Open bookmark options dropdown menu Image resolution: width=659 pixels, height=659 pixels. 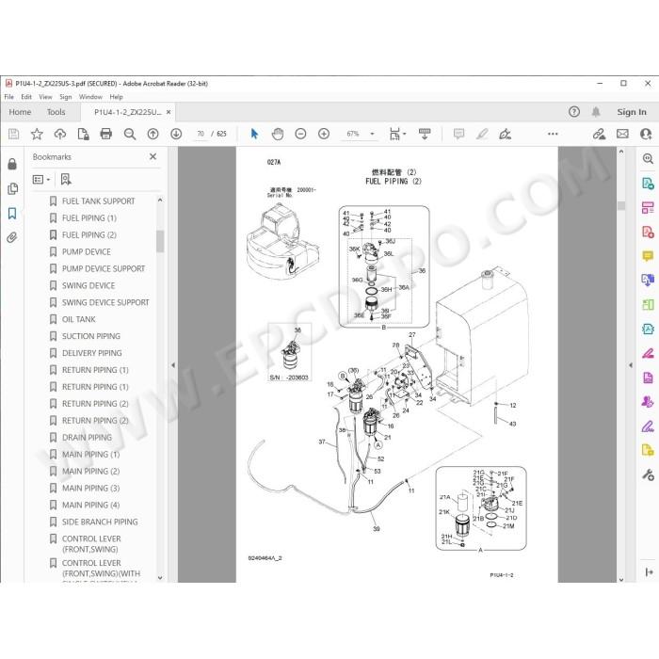point(41,180)
